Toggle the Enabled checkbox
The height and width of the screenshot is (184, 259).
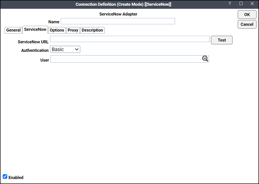tap(5, 177)
